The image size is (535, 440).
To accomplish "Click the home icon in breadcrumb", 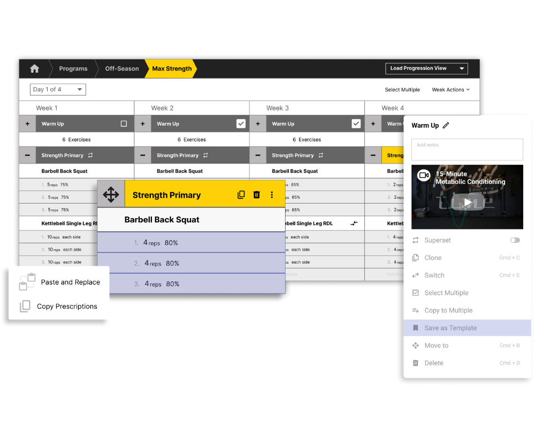I will (x=35, y=68).
